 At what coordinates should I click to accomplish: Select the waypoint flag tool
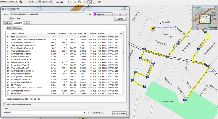85,2
